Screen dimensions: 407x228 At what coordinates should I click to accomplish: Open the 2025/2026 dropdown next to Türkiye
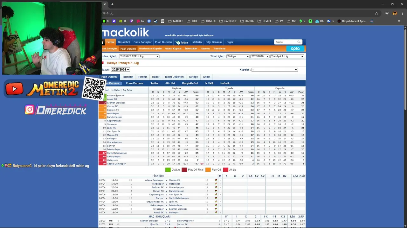coord(259,56)
